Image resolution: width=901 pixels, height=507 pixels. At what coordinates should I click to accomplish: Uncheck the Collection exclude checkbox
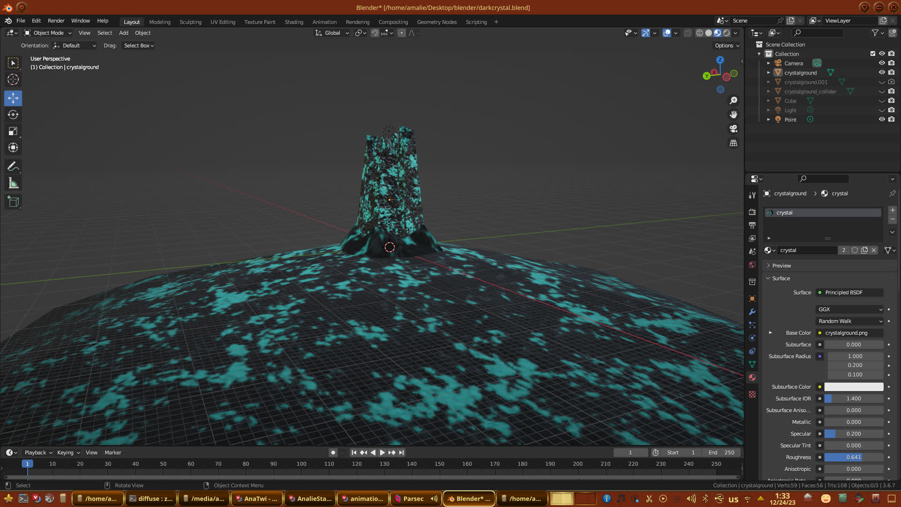[x=873, y=54]
